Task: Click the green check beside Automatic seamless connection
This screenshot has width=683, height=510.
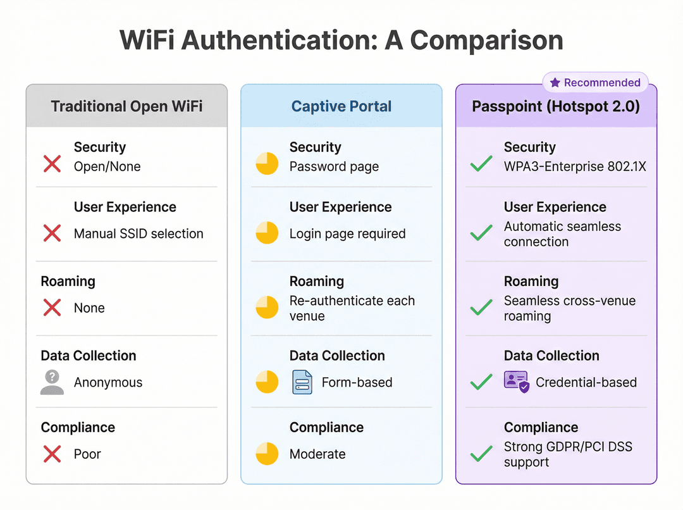Action: [x=481, y=233]
